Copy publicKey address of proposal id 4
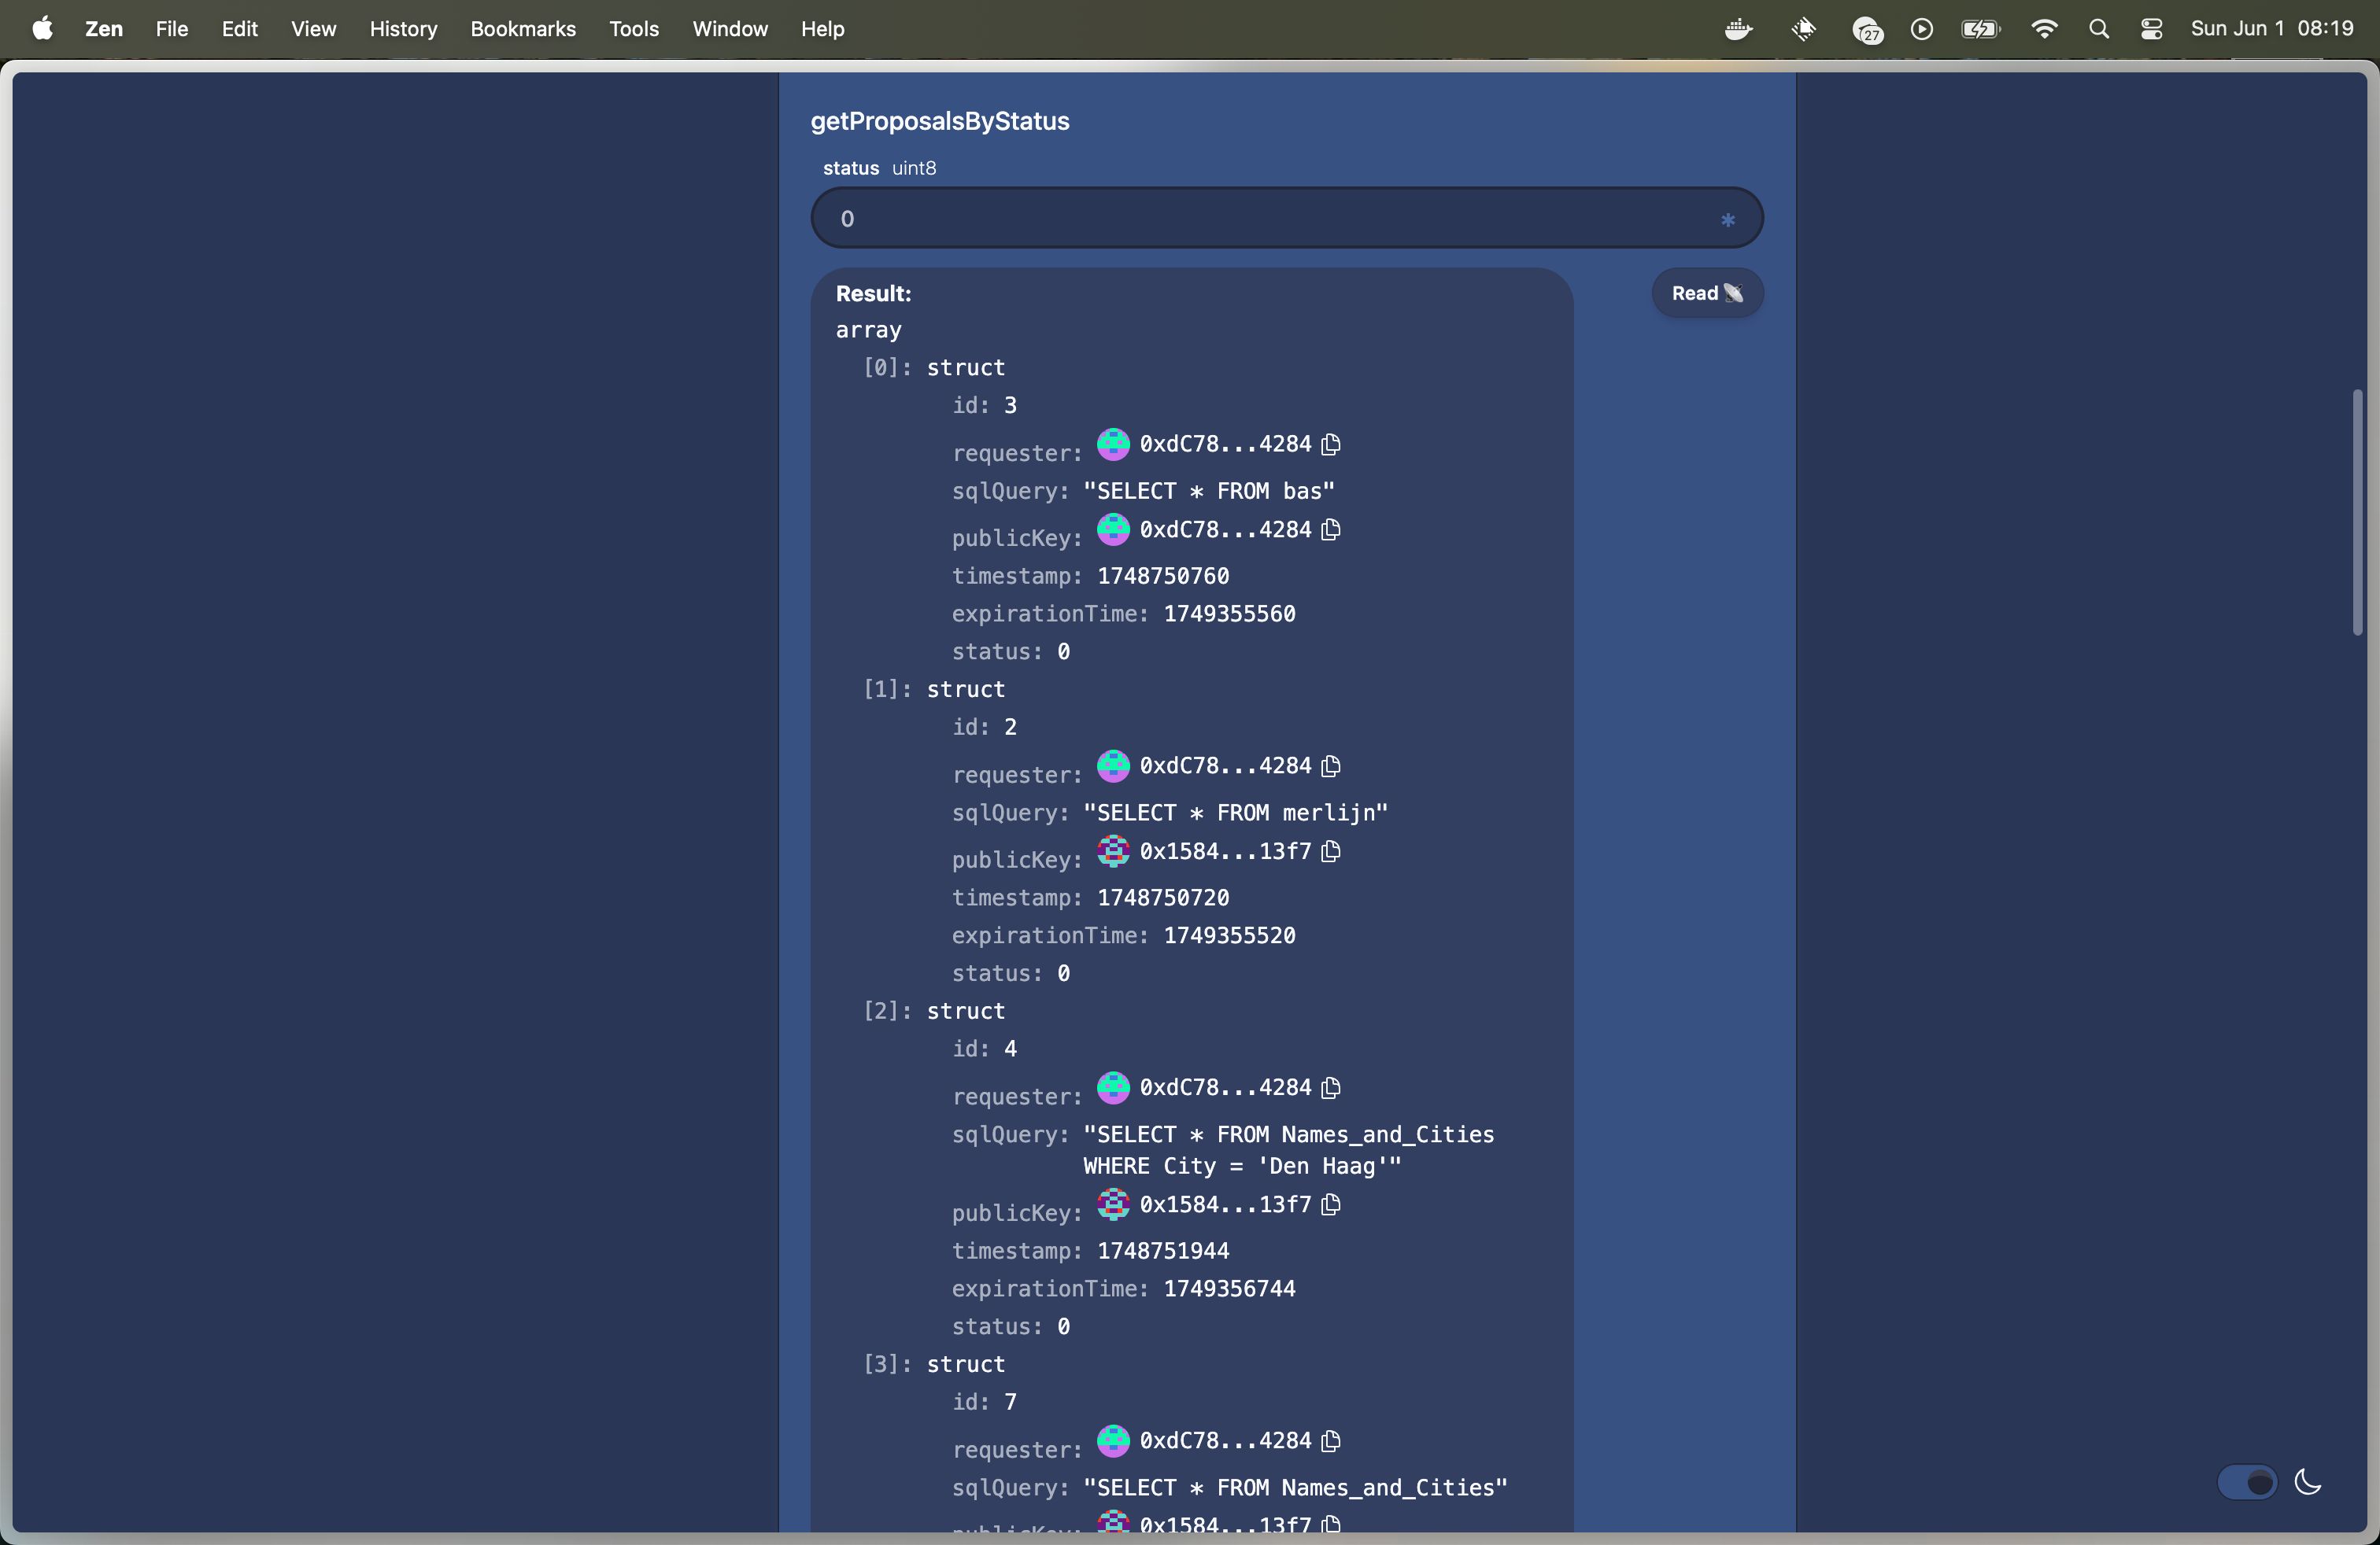 [1330, 1204]
